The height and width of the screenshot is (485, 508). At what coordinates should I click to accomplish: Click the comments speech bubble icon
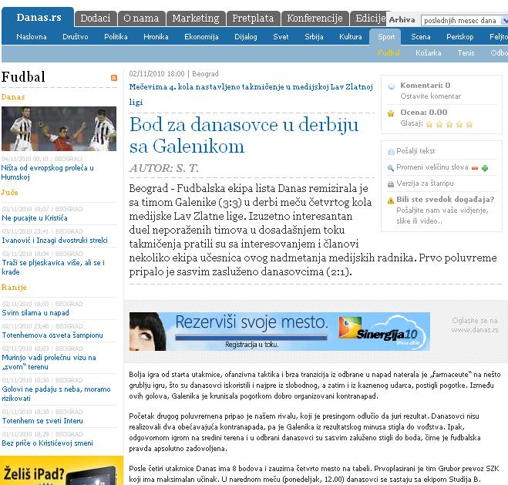[x=392, y=86]
